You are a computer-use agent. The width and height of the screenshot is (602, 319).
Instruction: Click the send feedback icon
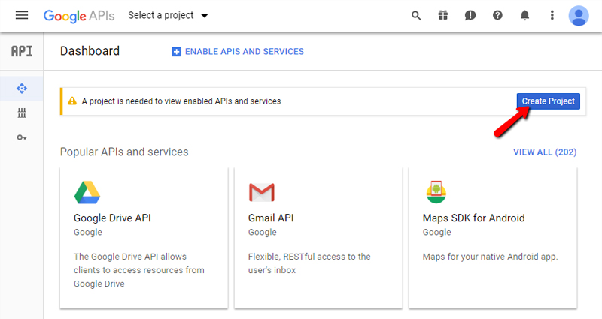[470, 15]
